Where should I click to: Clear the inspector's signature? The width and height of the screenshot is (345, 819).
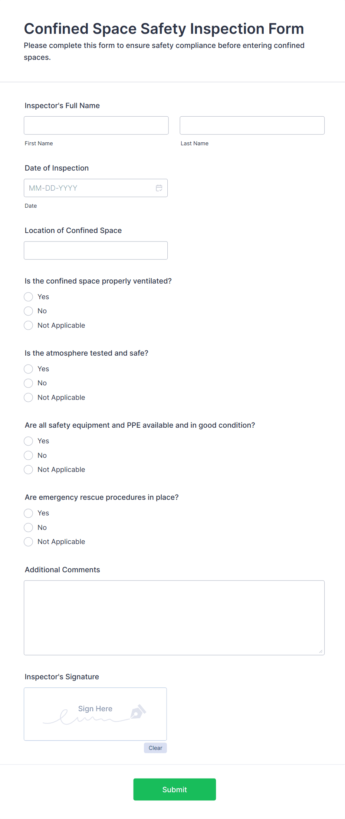[155, 748]
